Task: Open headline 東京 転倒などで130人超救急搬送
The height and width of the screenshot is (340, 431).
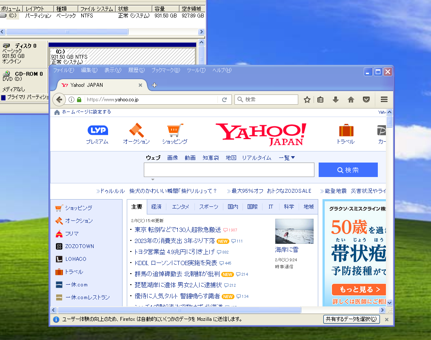Action: pos(178,230)
